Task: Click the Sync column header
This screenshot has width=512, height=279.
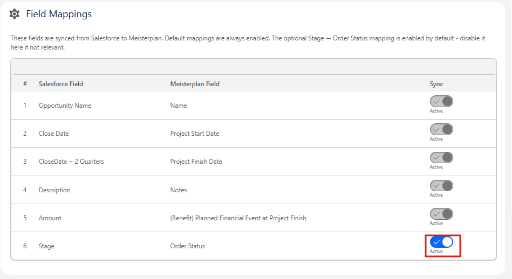Action: [x=436, y=84]
